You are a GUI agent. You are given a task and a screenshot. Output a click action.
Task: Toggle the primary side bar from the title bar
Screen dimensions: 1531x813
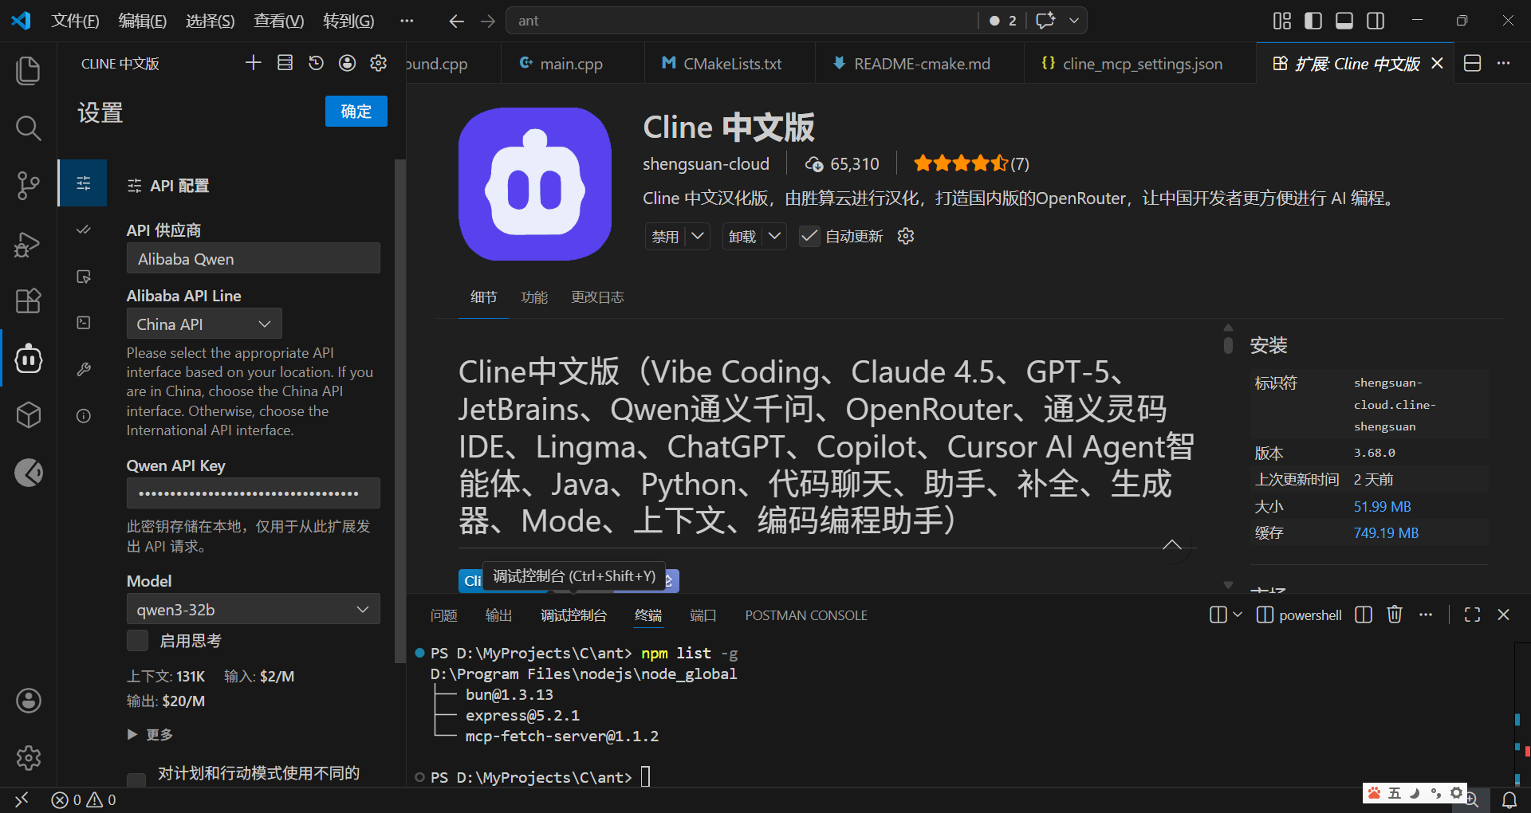tap(1313, 21)
